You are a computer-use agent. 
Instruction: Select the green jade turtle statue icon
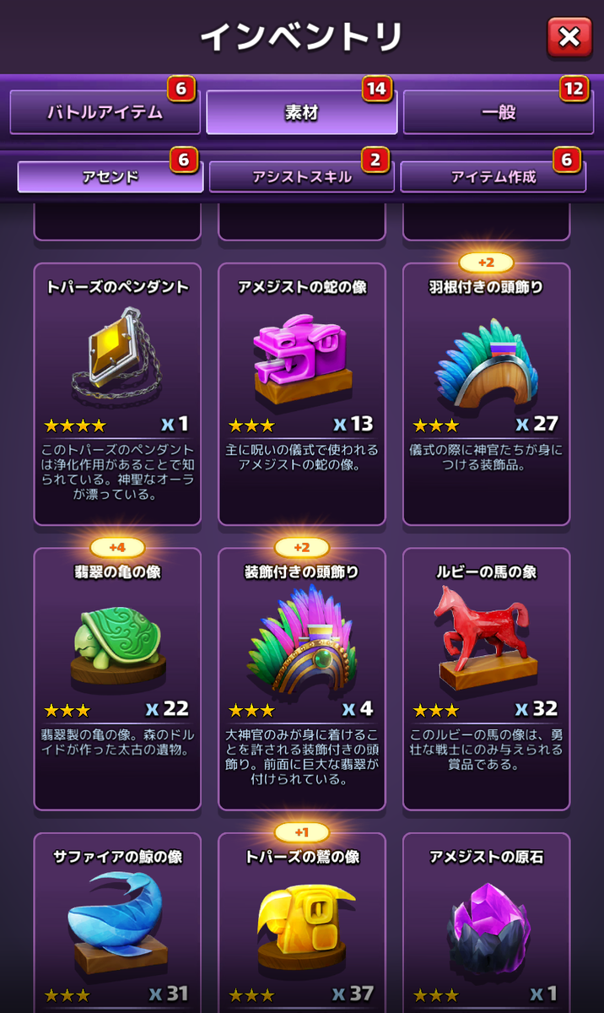(x=116, y=643)
